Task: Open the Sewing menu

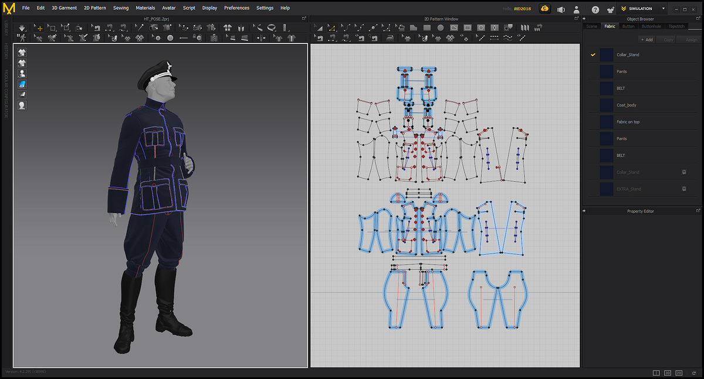Action: 121,8
